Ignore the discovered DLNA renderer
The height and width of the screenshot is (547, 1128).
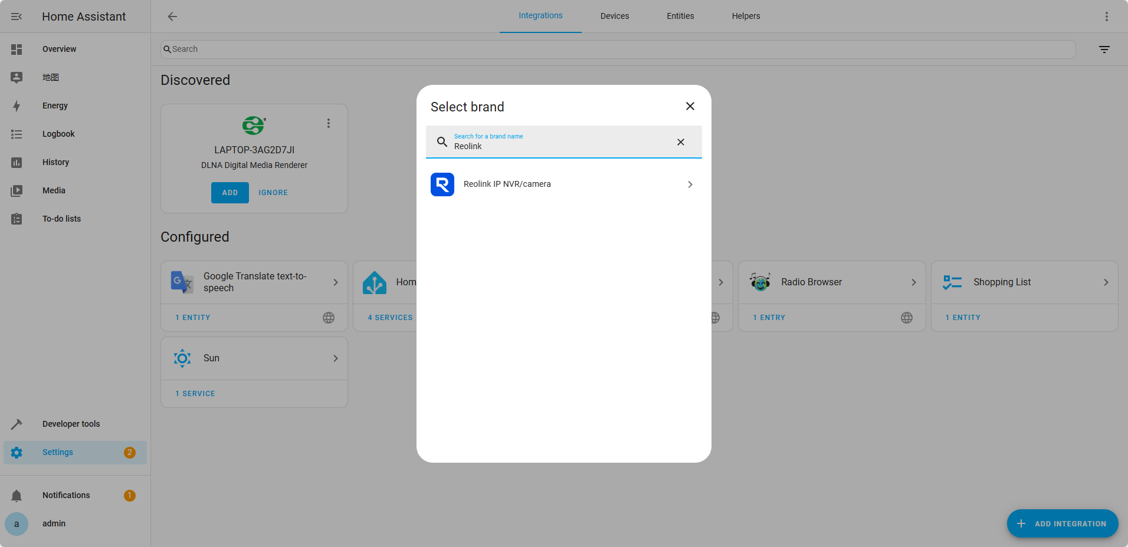(273, 193)
